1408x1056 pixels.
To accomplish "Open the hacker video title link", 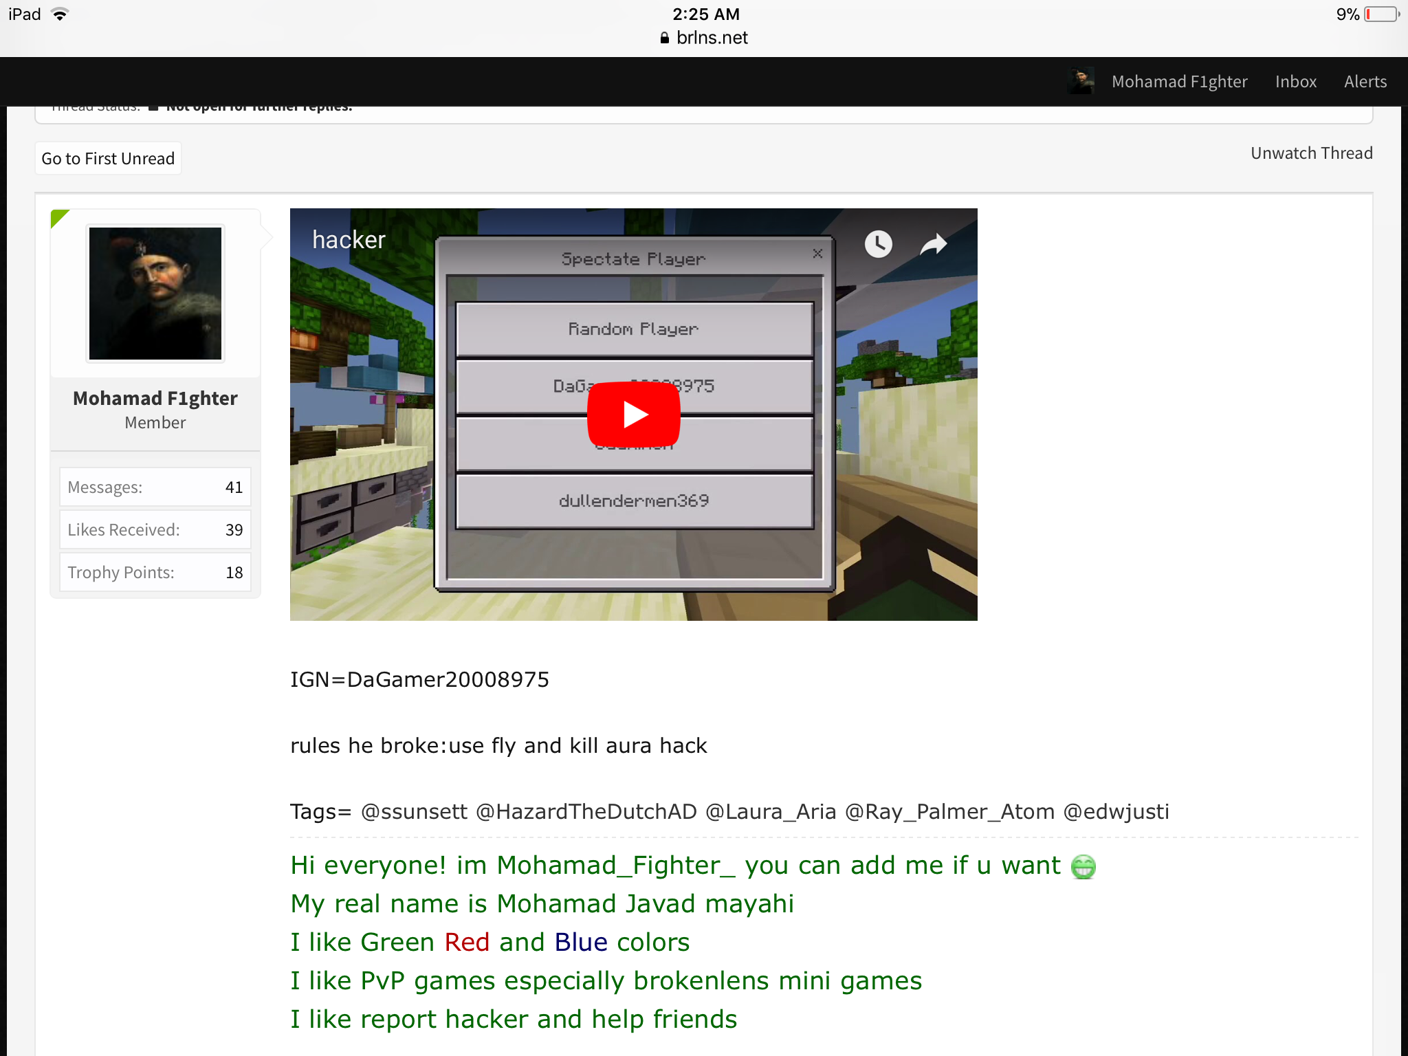I will 349,240.
